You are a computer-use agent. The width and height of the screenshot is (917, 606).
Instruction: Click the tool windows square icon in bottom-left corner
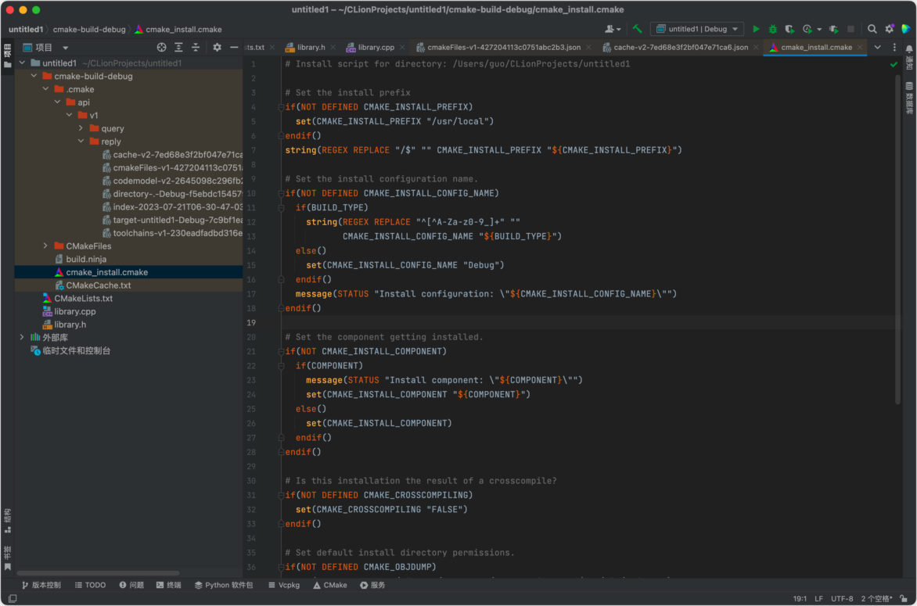tap(13, 598)
